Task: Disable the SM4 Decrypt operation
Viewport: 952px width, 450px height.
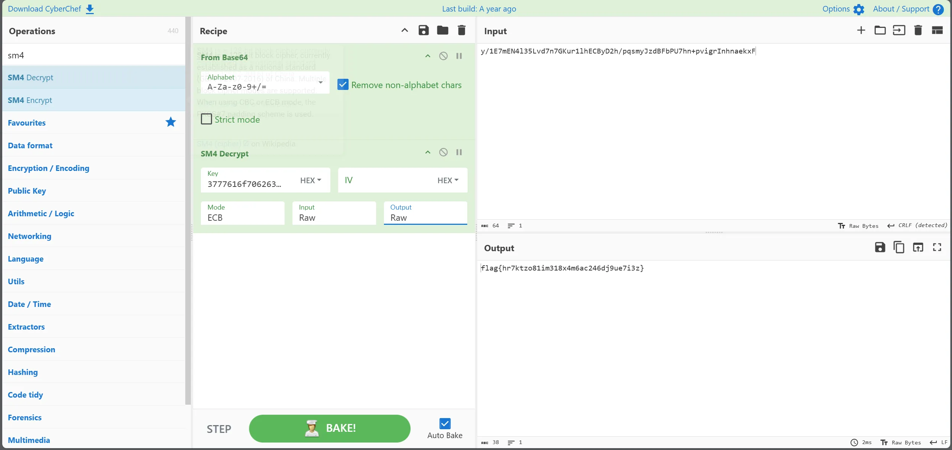Action: (x=443, y=152)
